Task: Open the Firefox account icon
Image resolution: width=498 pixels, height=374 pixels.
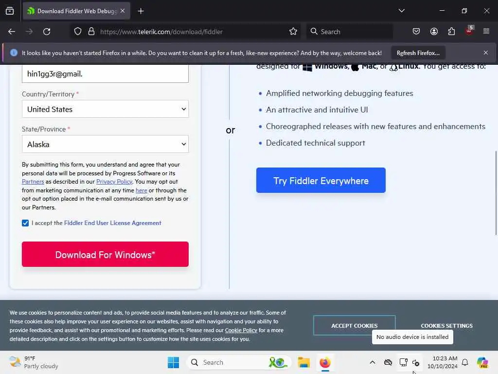Action: tap(434, 32)
